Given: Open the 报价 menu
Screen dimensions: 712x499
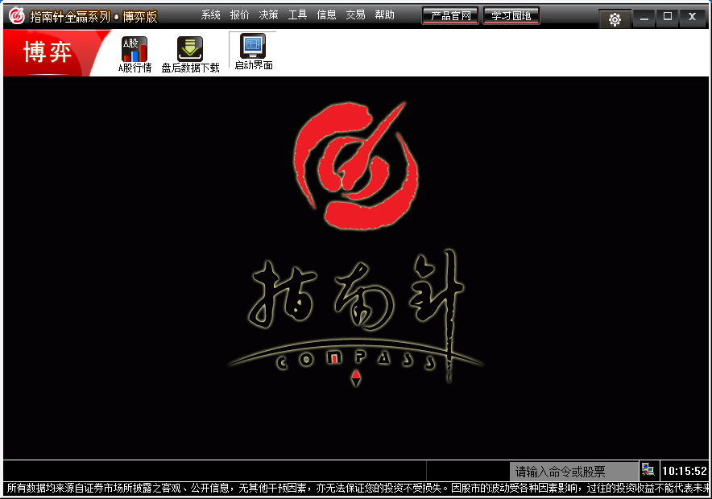Looking at the screenshot, I should (x=240, y=15).
